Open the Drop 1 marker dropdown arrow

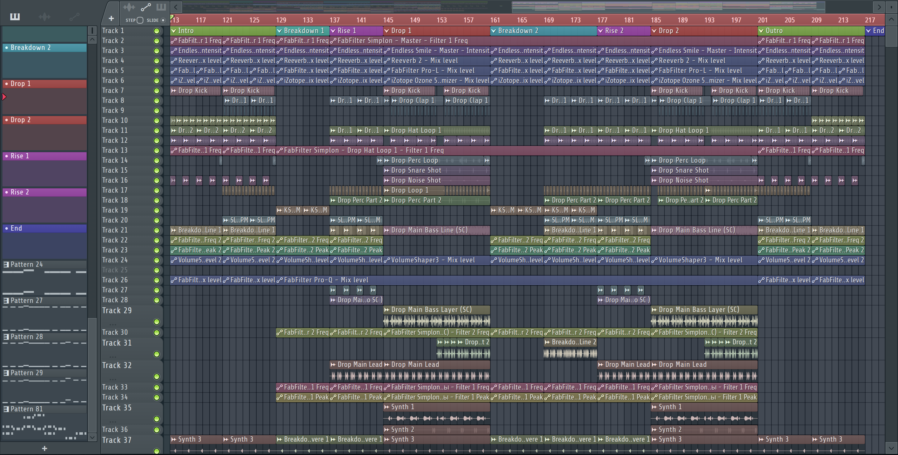click(387, 31)
